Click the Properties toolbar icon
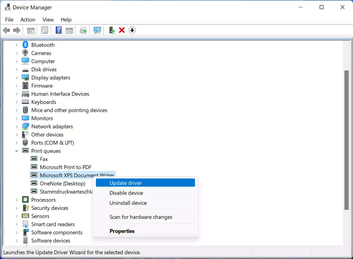Screen dimensions: 353x259 (44, 30)
